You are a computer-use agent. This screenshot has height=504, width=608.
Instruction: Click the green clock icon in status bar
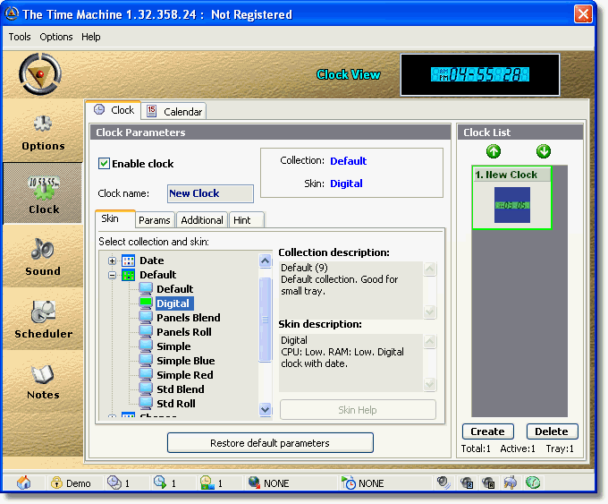(x=533, y=483)
